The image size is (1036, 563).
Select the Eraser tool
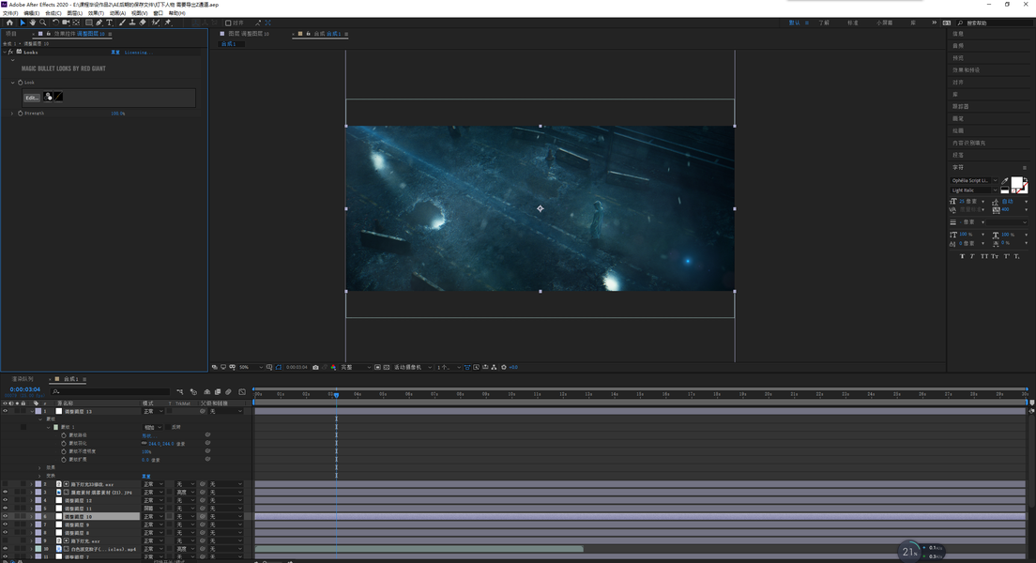143,23
